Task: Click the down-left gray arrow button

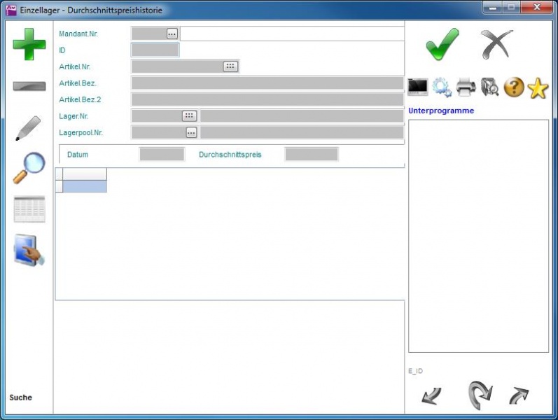Action: 431,397
